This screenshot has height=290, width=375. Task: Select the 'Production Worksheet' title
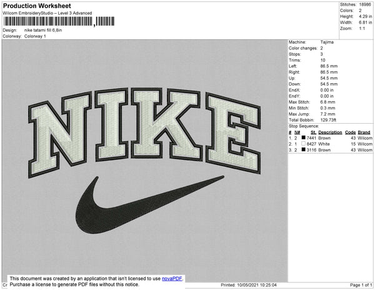[x=37, y=6]
